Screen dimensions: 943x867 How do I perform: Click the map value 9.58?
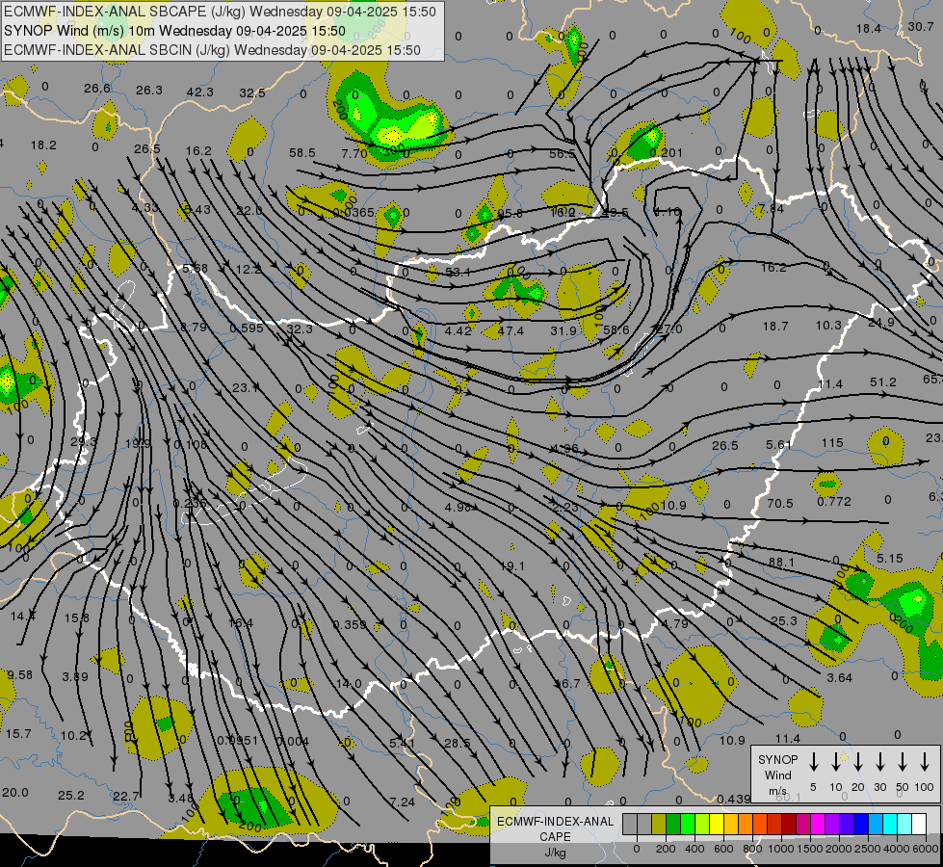click(x=20, y=675)
